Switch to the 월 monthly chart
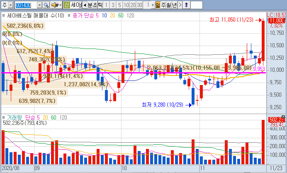Viewport: 287px width, 173px height. tap(168, 5)
